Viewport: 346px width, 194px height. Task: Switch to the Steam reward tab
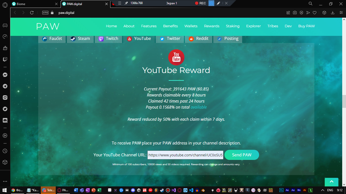(80, 39)
